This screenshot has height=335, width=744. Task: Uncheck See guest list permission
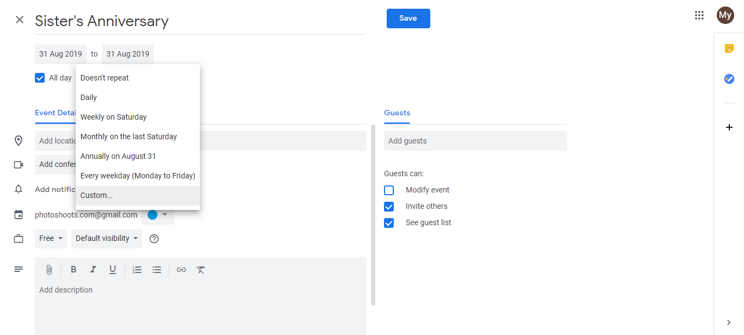389,223
